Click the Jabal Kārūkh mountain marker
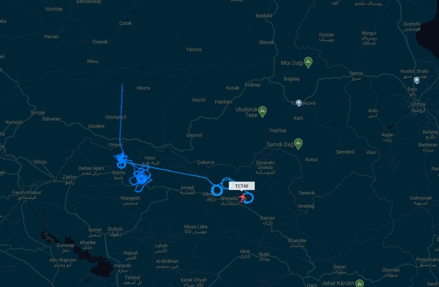This screenshot has width=439, height=287. pyautogui.click(x=359, y=283)
